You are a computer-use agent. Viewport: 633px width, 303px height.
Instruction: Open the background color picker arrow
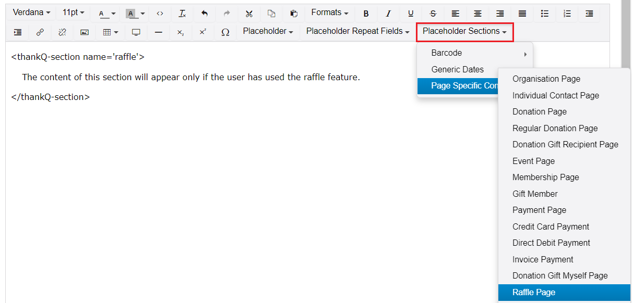[142, 14]
